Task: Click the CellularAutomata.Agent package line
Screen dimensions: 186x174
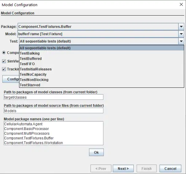Action: (x=23, y=124)
